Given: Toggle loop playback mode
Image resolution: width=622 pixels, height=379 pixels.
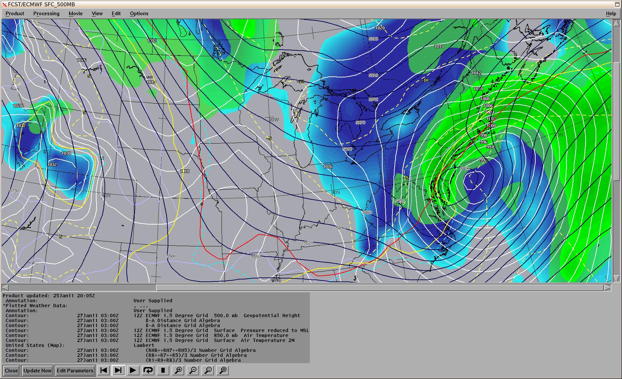Looking at the screenshot, I should (148, 370).
